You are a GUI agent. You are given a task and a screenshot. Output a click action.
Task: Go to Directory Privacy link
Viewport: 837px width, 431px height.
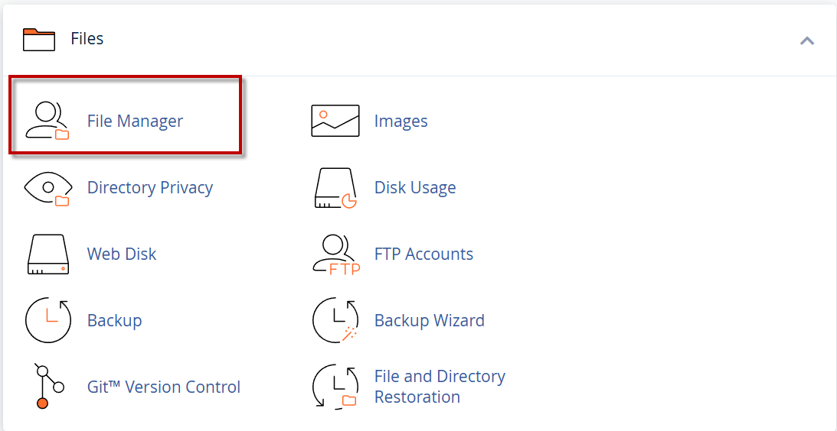(x=150, y=188)
